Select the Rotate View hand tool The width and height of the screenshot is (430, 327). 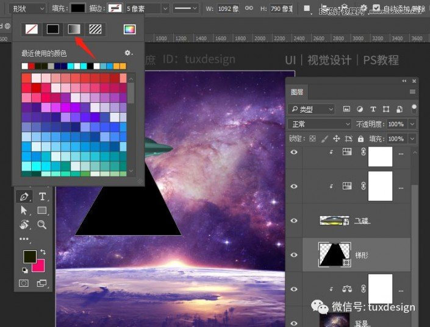24,225
